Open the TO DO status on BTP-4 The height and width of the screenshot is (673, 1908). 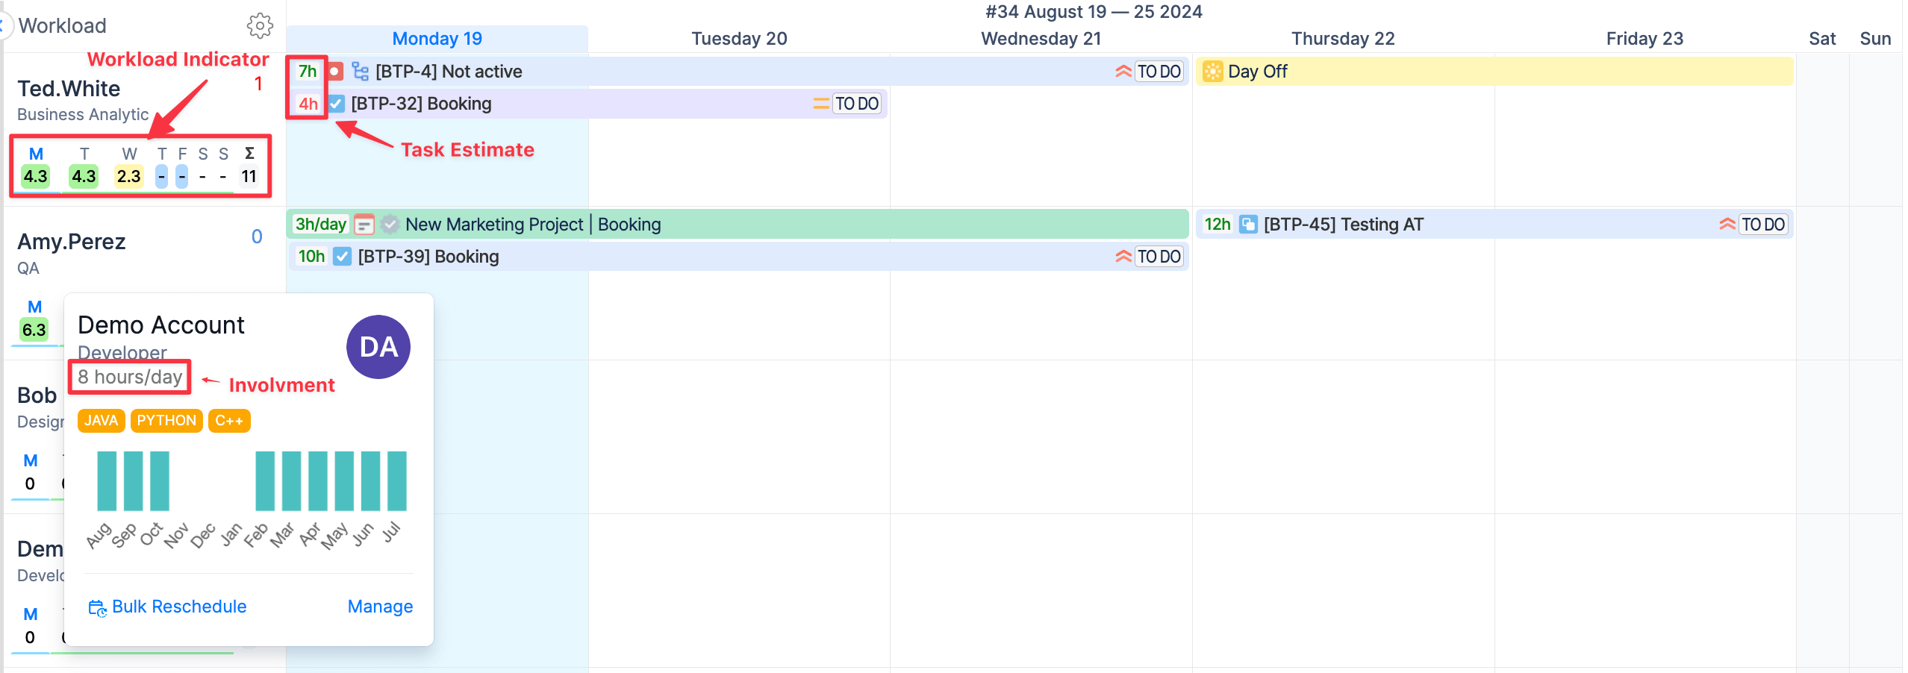tap(1159, 72)
